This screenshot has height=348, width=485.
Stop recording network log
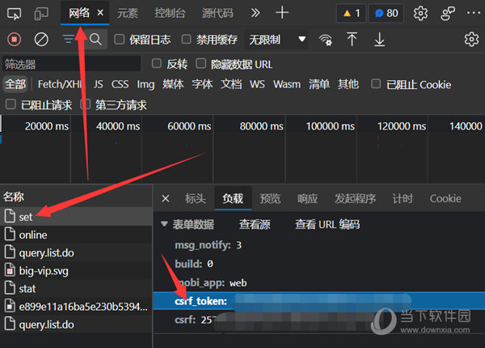tap(15, 39)
